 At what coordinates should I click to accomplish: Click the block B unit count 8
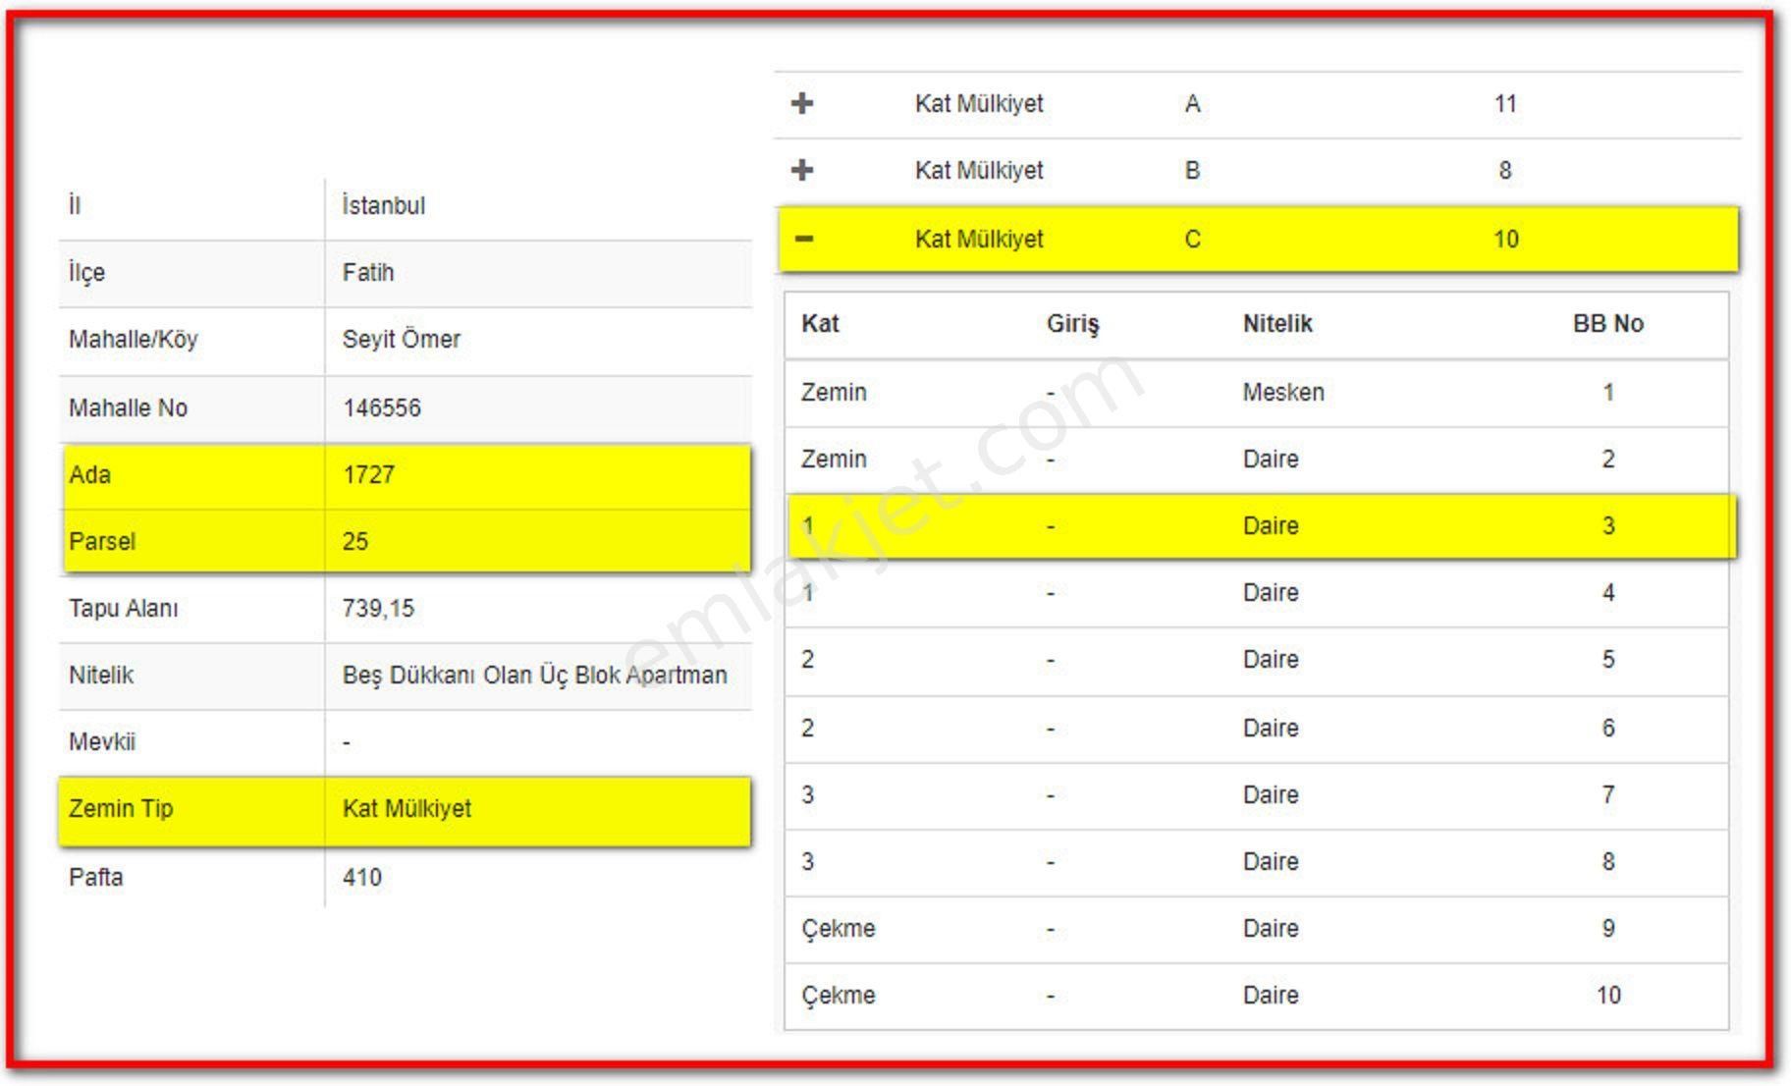tap(1505, 171)
